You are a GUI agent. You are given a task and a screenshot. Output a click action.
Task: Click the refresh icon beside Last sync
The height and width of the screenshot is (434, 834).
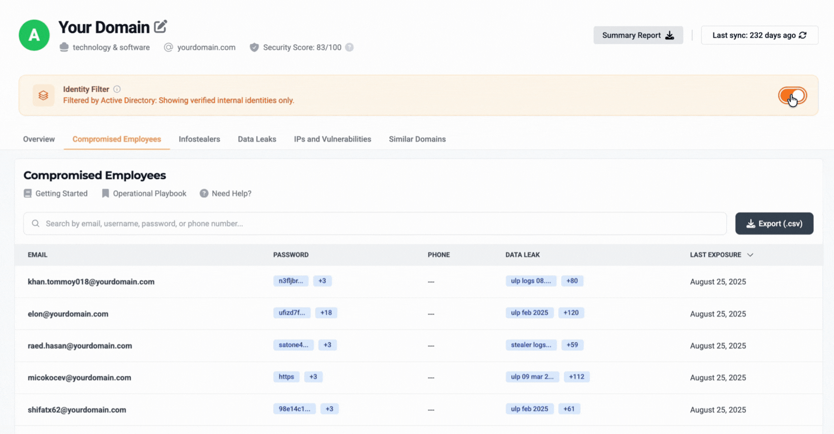tap(803, 35)
